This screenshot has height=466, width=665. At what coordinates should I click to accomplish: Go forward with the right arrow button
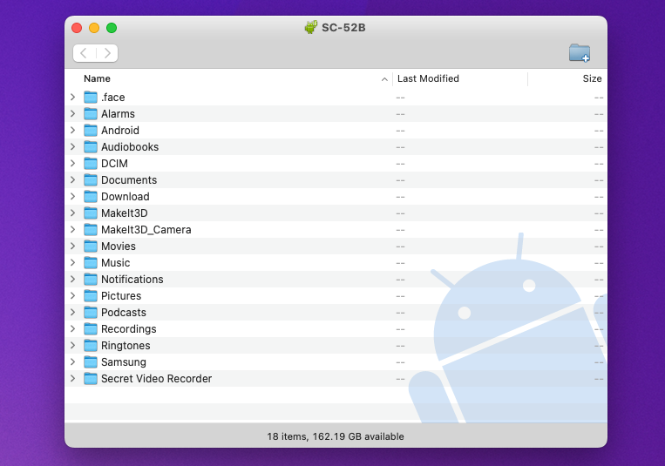(107, 53)
